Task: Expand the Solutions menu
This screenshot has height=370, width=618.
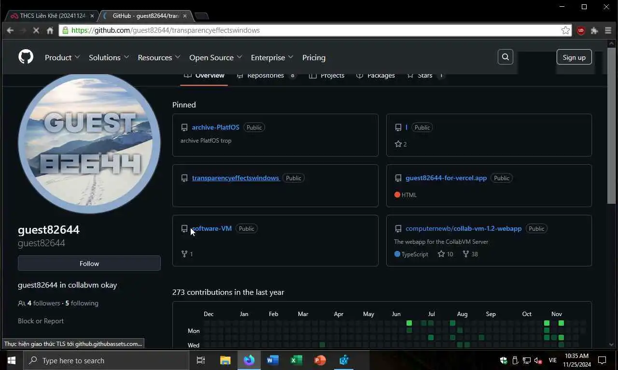Action: [x=109, y=57]
